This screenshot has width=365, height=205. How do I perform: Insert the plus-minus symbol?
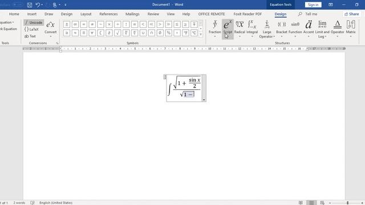click(67, 24)
